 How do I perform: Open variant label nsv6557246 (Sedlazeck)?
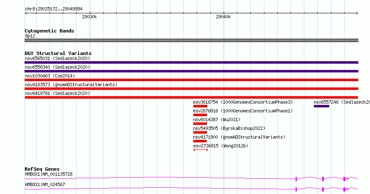pyautogui.click(x=342, y=102)
